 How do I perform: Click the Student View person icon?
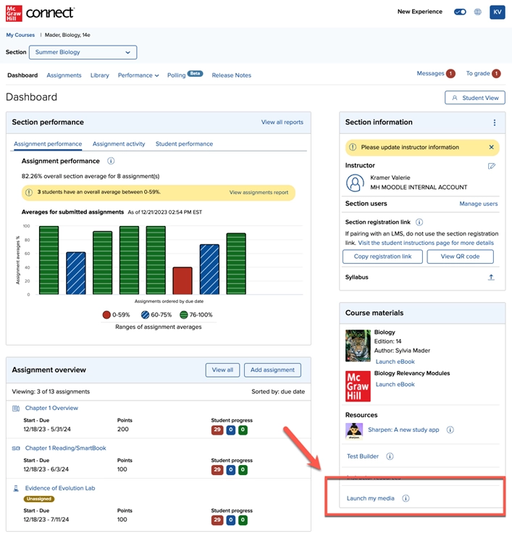pyautogui.click(x=455, y=98)
